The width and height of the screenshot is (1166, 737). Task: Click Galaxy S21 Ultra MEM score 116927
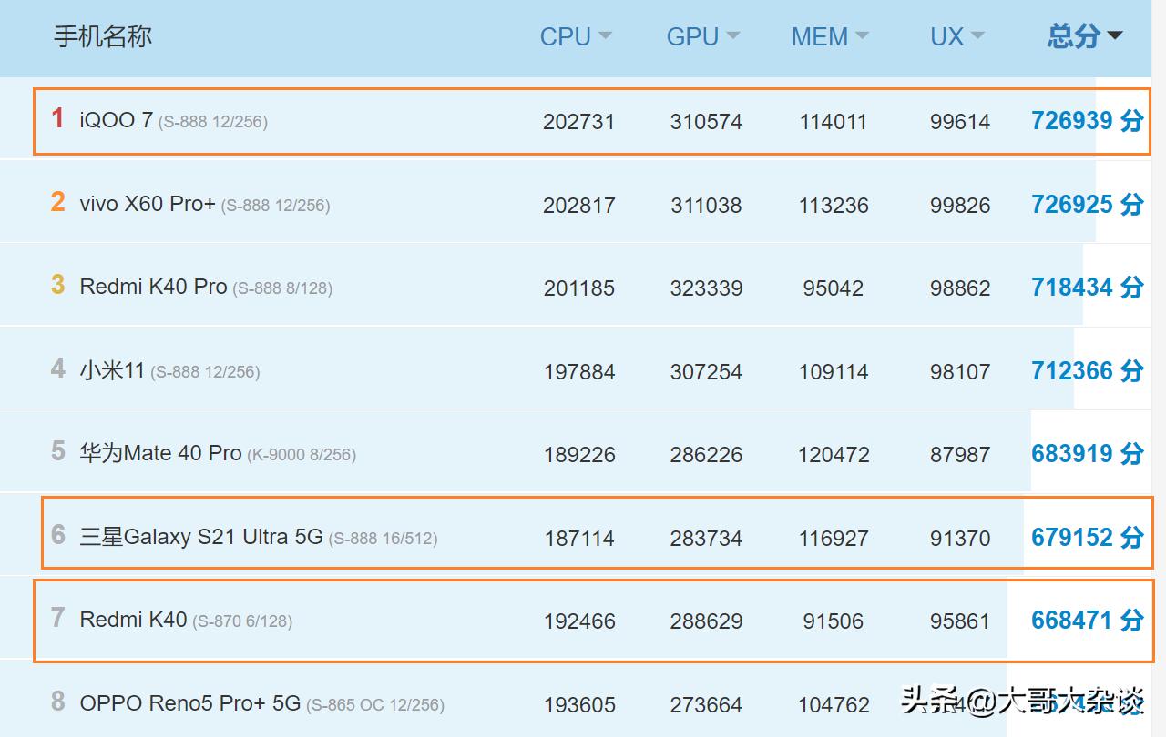[x=834, y=538]
